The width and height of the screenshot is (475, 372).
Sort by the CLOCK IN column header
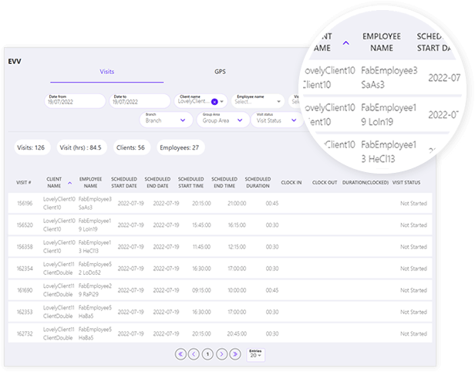[x=291, y=182]
